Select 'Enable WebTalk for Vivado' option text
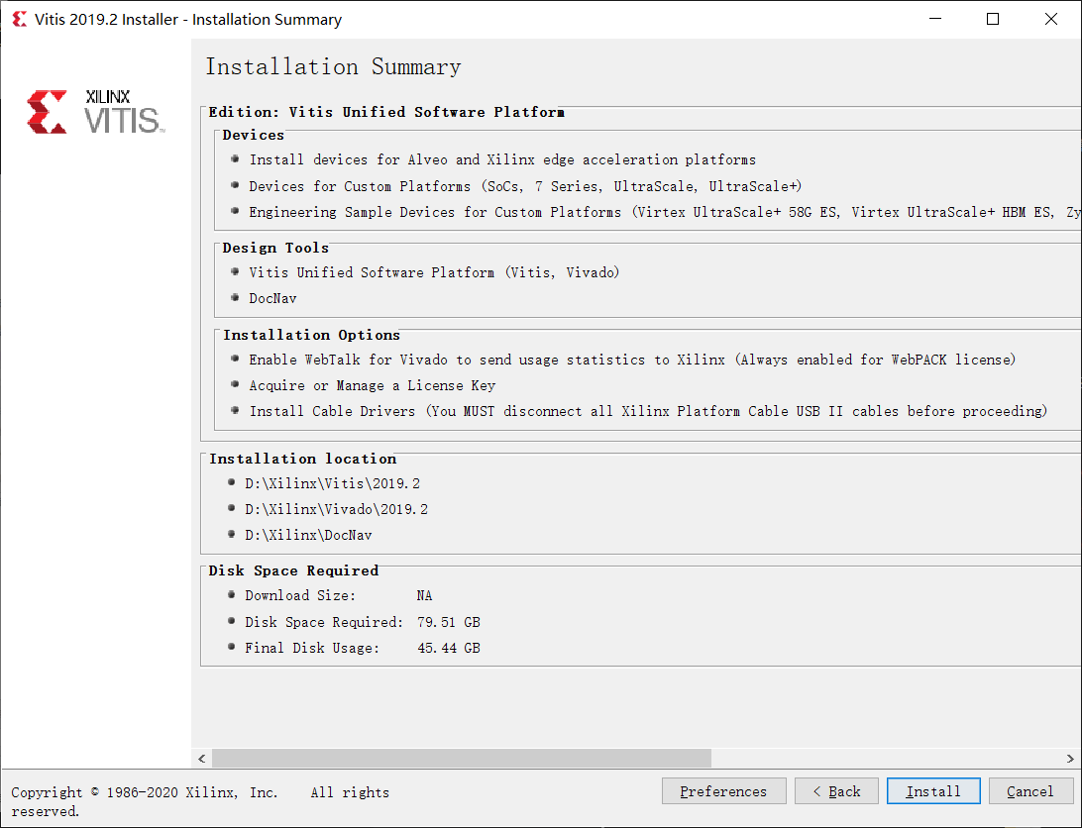Screen dimensions: 1082x828 632,360
